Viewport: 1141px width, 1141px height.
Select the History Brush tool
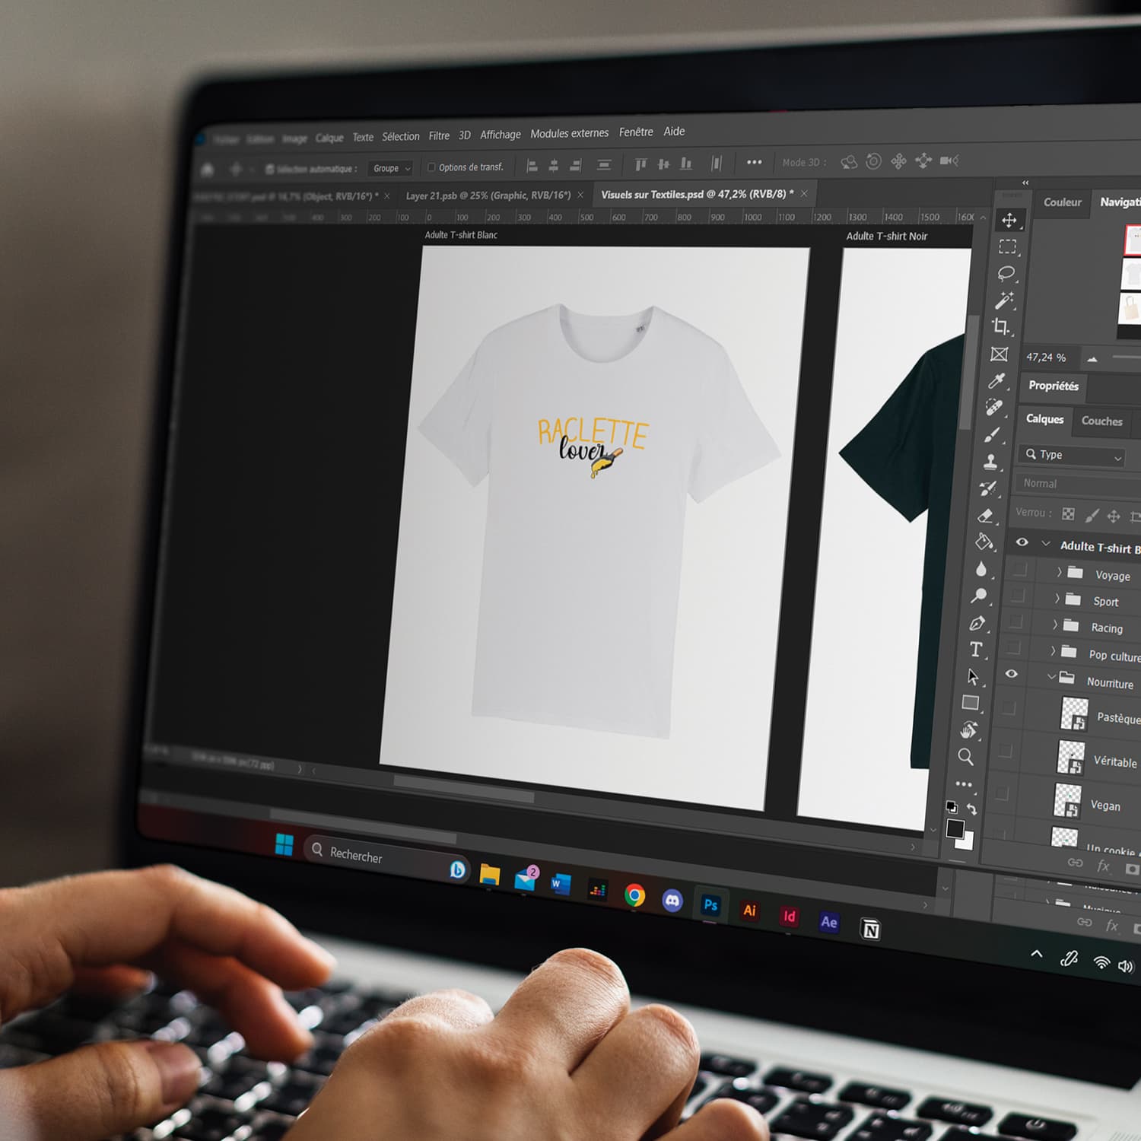(x=988, y=488)
